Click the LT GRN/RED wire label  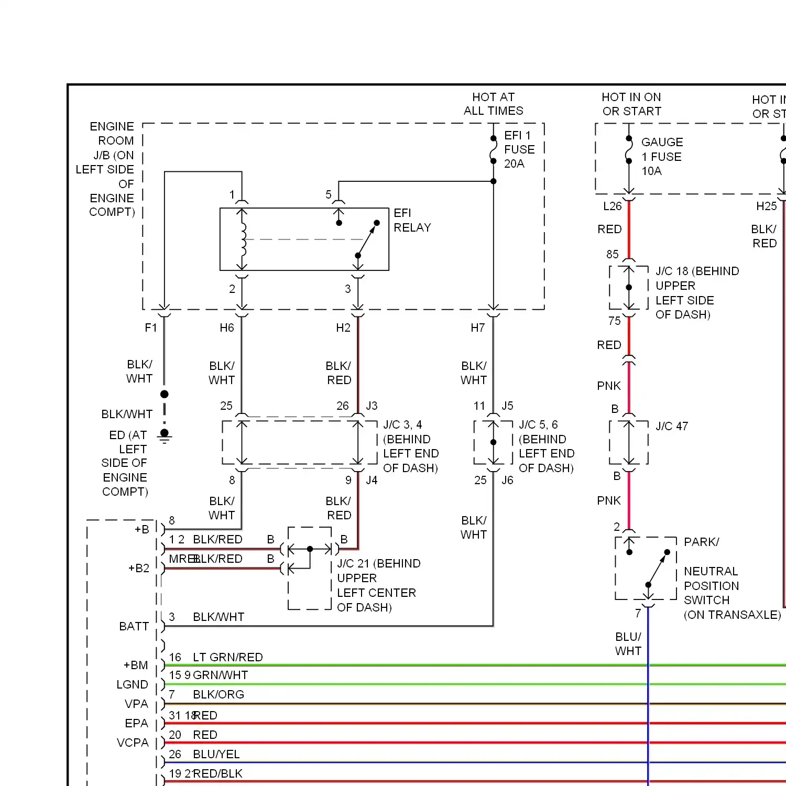pyautogui.click(x=228, y=657)
